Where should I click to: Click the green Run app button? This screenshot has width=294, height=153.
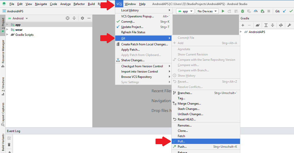coord(223,11)
